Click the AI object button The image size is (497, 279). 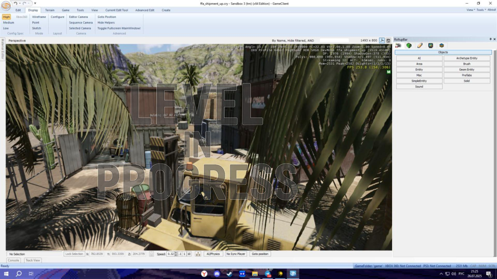tap(419, 58)
